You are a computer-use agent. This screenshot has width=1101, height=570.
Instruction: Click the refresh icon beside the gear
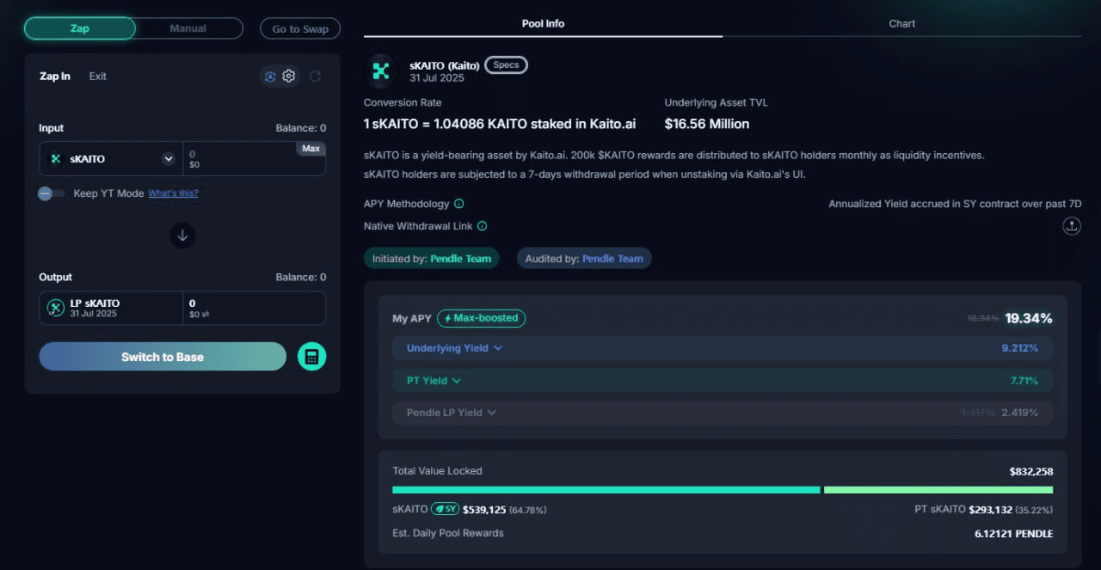pyautogui.click(x=315, y=77)
